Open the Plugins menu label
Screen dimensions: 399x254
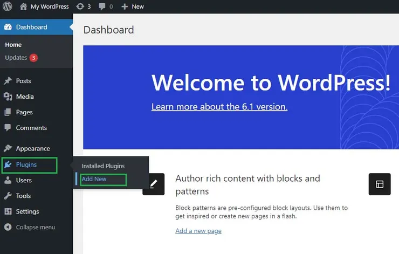point(26,164)
